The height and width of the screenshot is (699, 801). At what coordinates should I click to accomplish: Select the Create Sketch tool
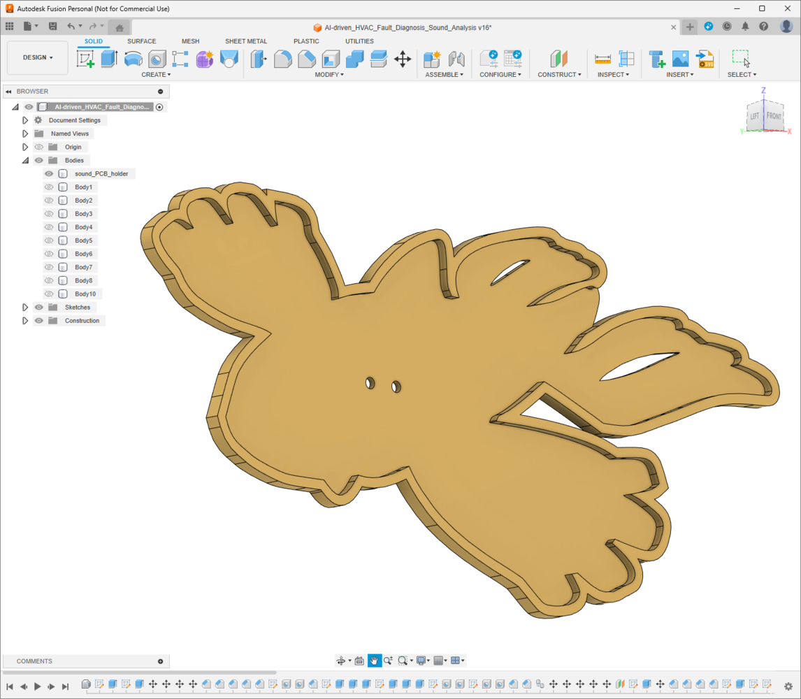[86, 59]
